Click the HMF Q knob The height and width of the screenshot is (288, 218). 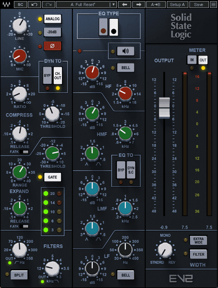(92, 153)
